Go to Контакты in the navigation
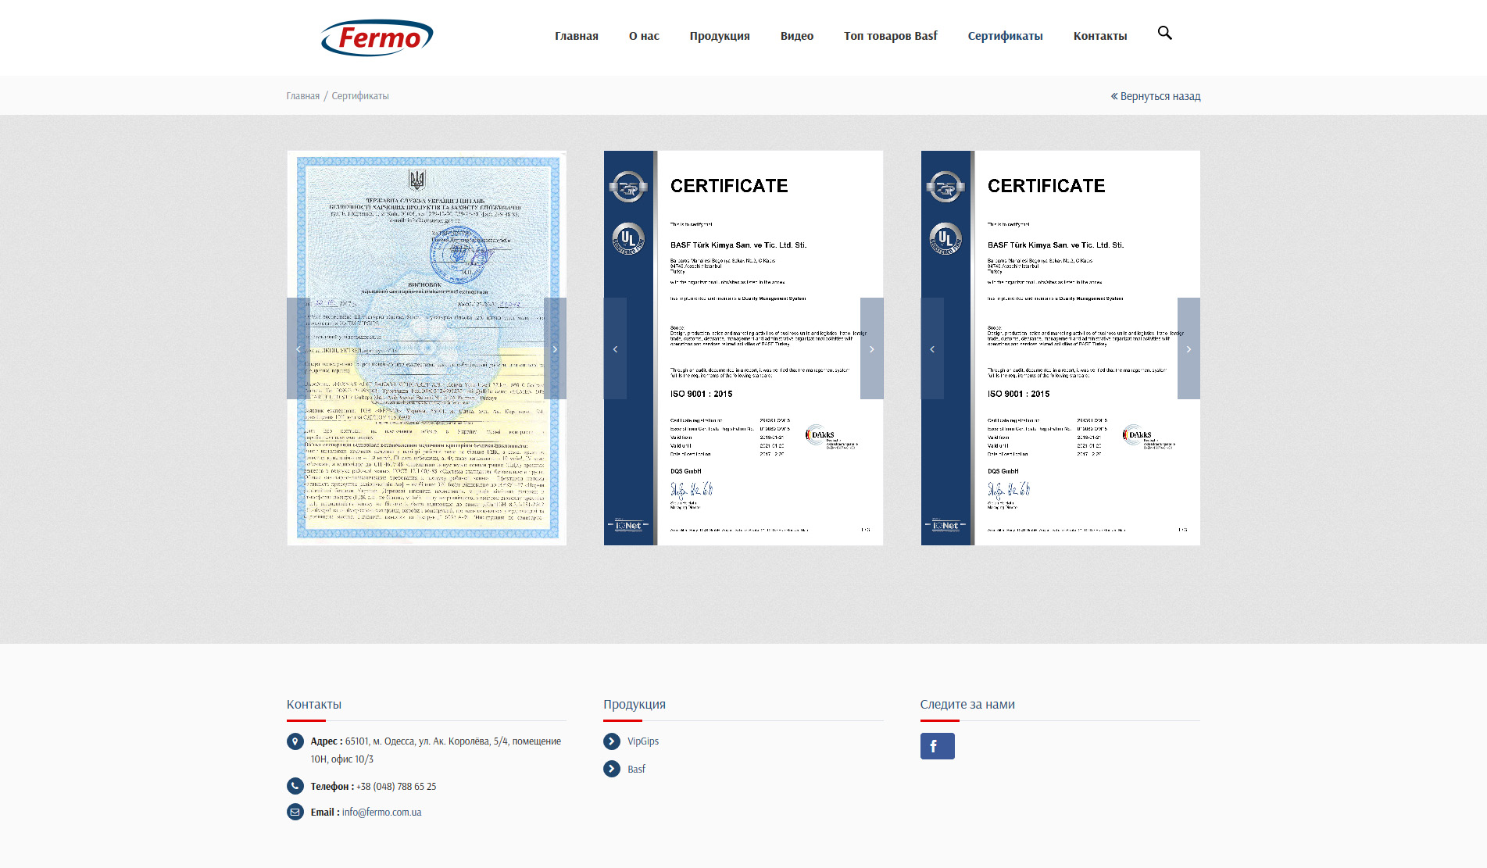The image size is (1487, 868). click(1099, 36)
